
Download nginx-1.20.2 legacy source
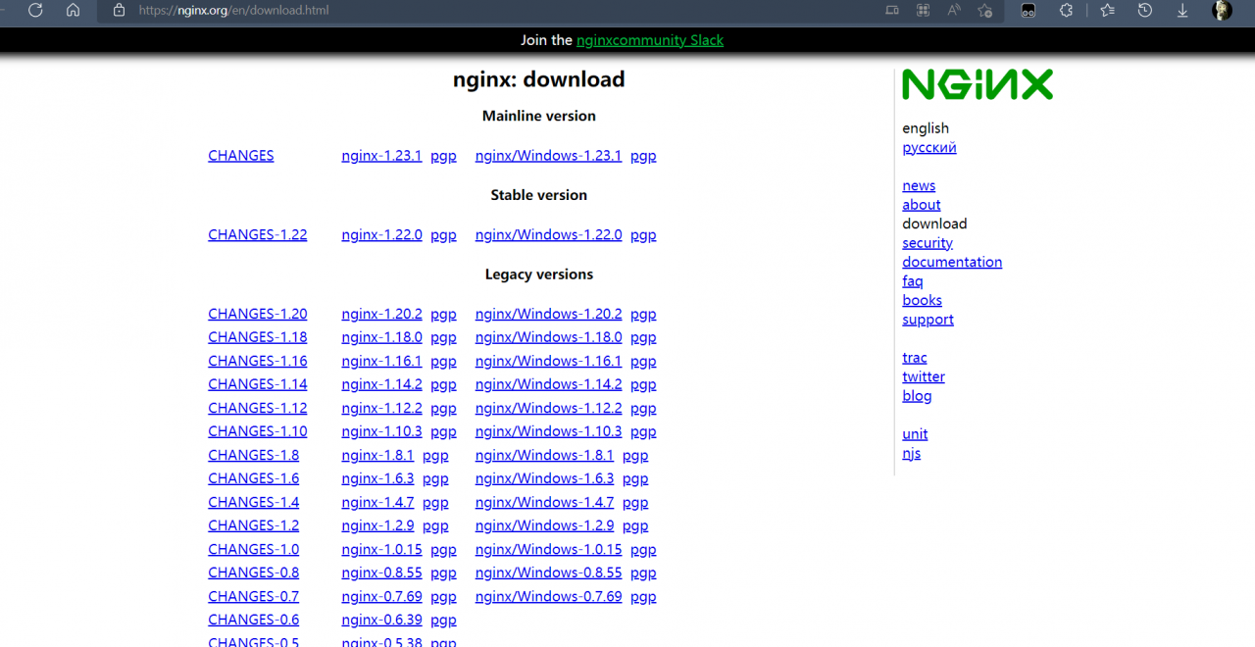(381, 315)
